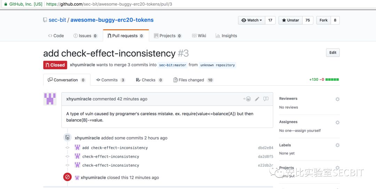
Task: Click the browser URL address field
Action: pyautogui.click(x=174, y=4)
